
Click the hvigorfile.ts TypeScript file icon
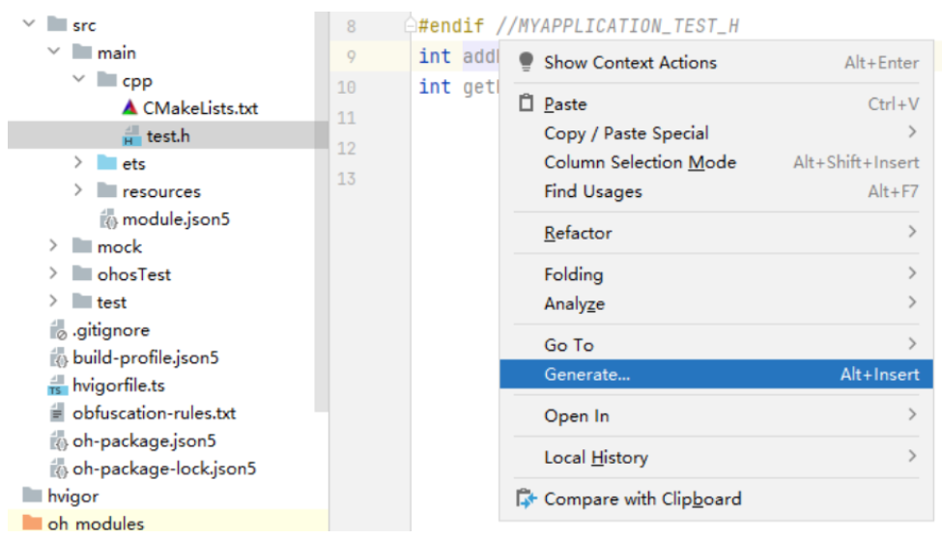pyautogui.click(x=58, y=385)
